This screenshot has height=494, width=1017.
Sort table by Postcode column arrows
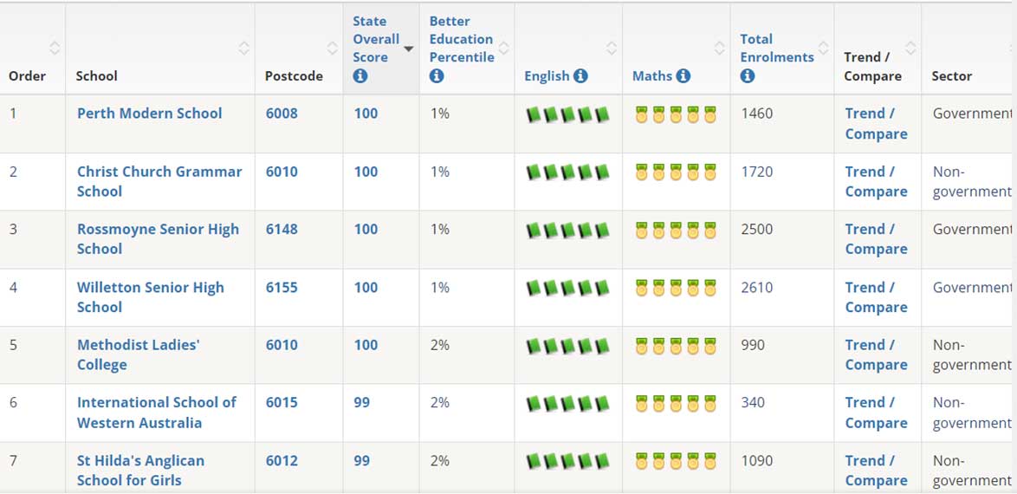[332, 48]
